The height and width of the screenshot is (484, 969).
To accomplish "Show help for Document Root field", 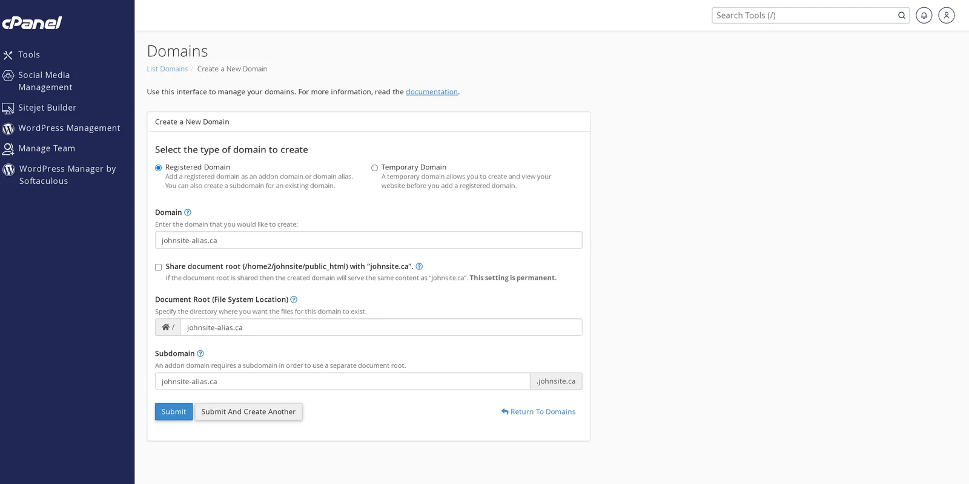I will (x=294, y=299).
